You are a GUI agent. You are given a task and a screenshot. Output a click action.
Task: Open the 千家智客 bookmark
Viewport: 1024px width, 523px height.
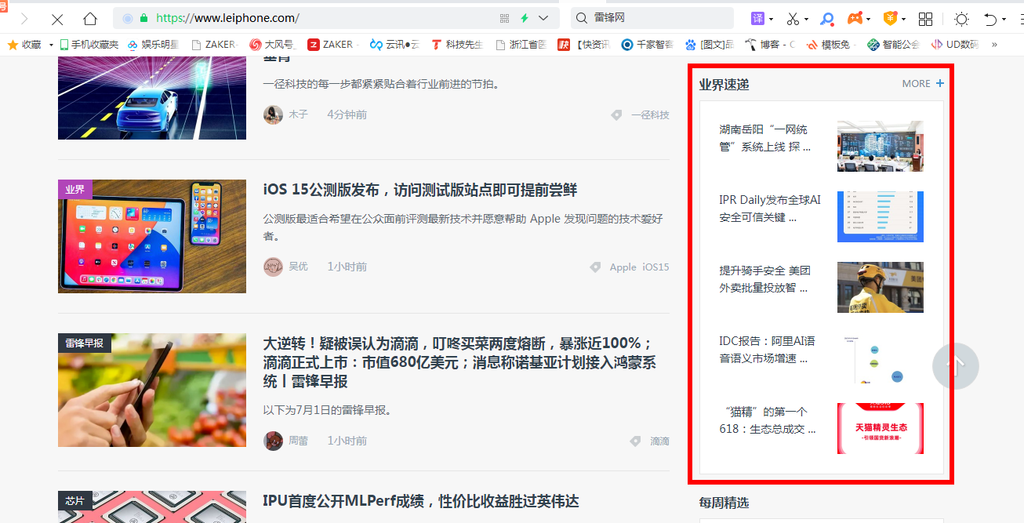(647, 45)
